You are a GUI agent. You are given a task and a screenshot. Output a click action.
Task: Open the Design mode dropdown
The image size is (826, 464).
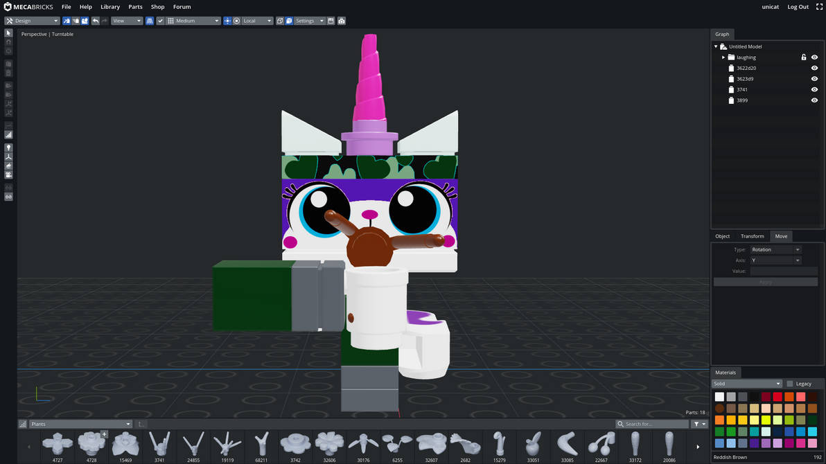(32, 21)
